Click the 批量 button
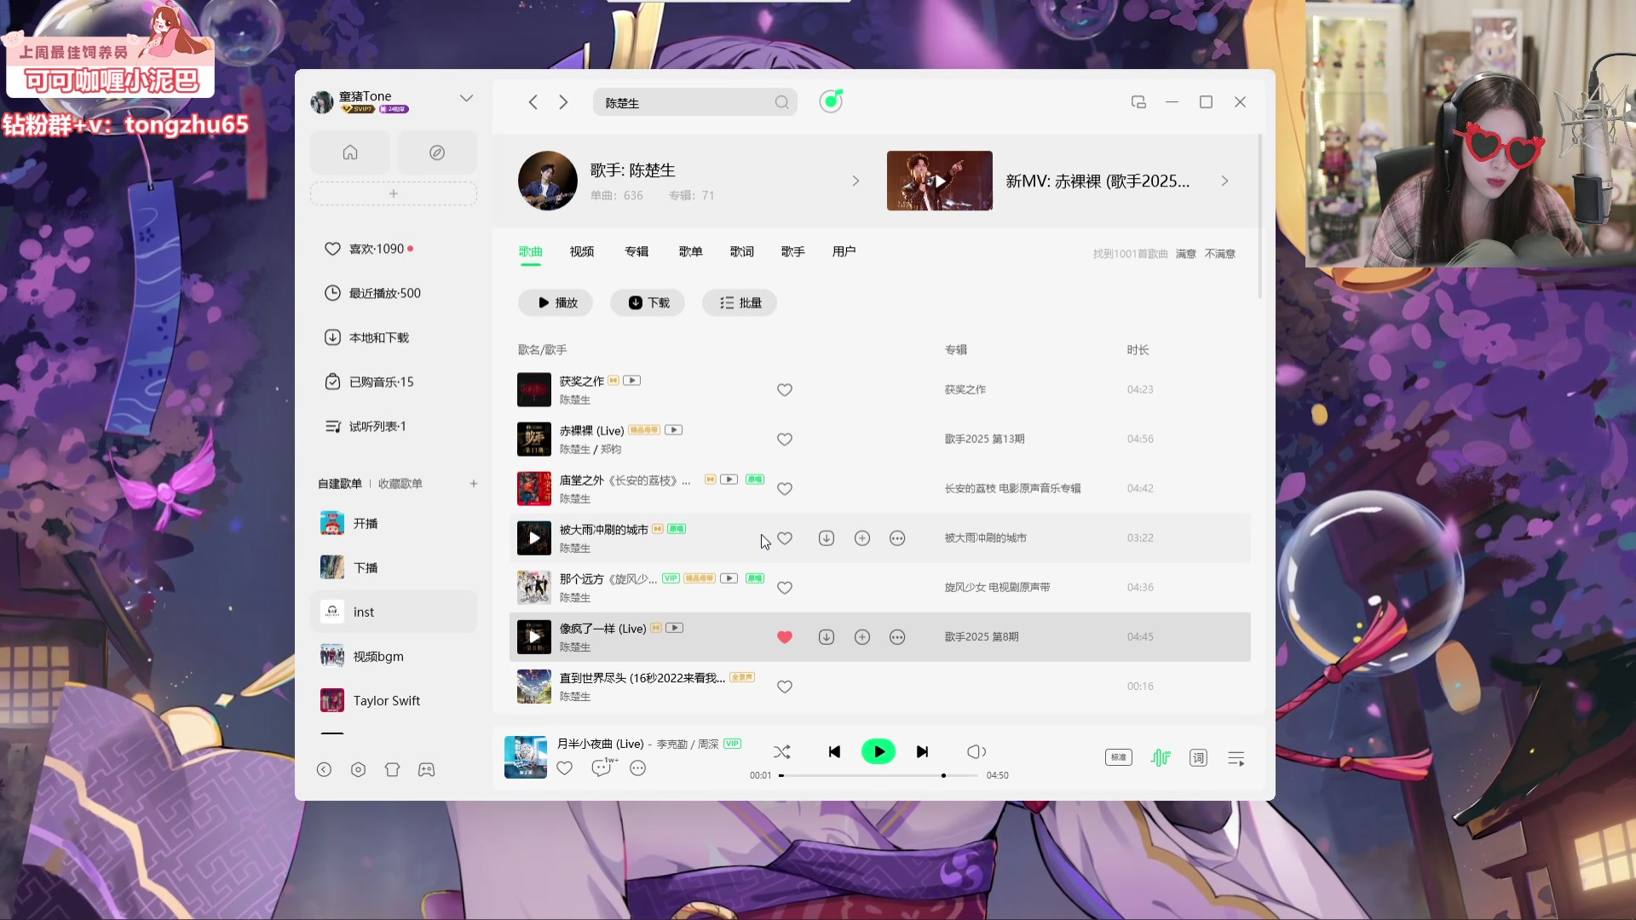Viewport: 1636px width, 920px height. coord(740,302)
